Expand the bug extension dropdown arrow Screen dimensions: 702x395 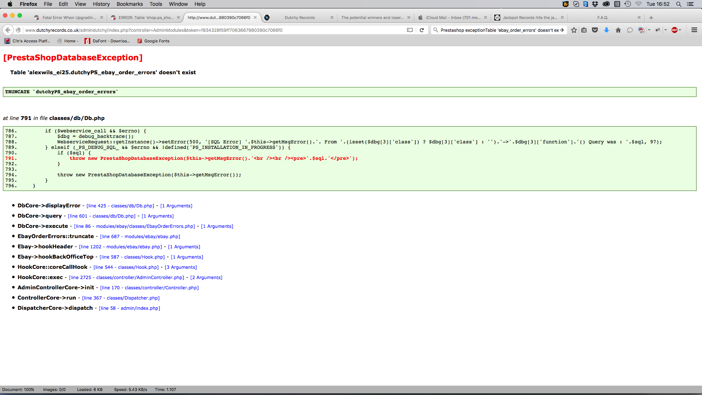pyautogui.click(x=666, y=30)
